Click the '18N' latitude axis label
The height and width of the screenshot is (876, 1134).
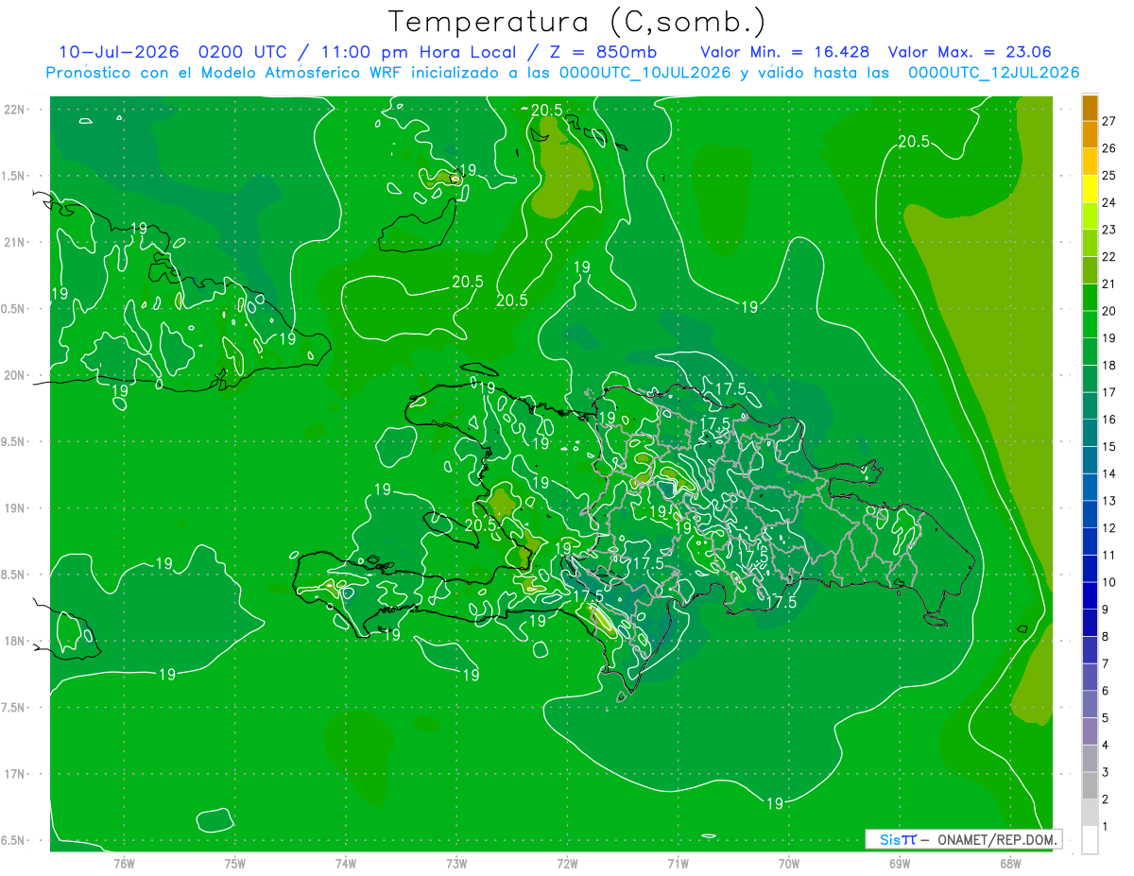(16, 641)
